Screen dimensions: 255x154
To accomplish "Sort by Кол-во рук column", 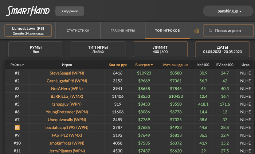I will [118, 65].
